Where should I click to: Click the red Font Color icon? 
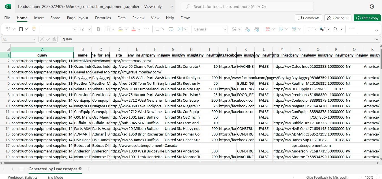[x=133, y=29]
